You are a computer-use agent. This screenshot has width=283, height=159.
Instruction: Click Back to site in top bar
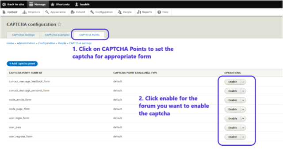[16, 4]
